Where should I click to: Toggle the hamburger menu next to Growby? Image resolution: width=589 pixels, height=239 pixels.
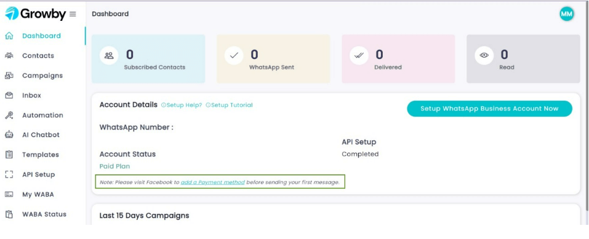(73, 14)
